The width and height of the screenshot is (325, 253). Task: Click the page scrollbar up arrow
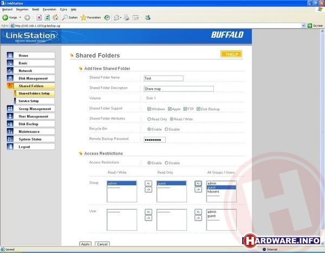[322, 31]
